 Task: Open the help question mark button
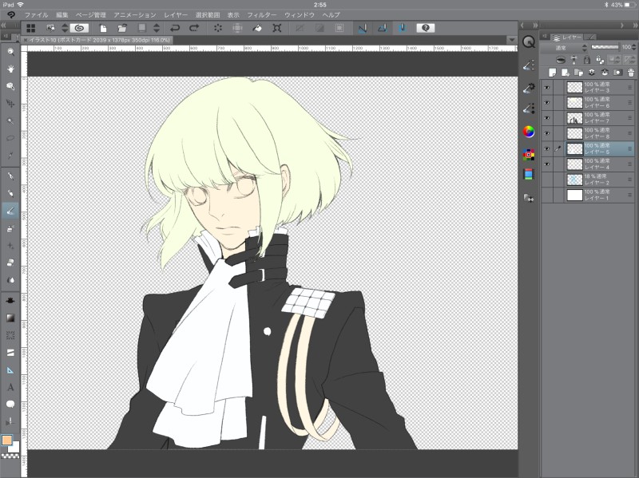point(426,28)
